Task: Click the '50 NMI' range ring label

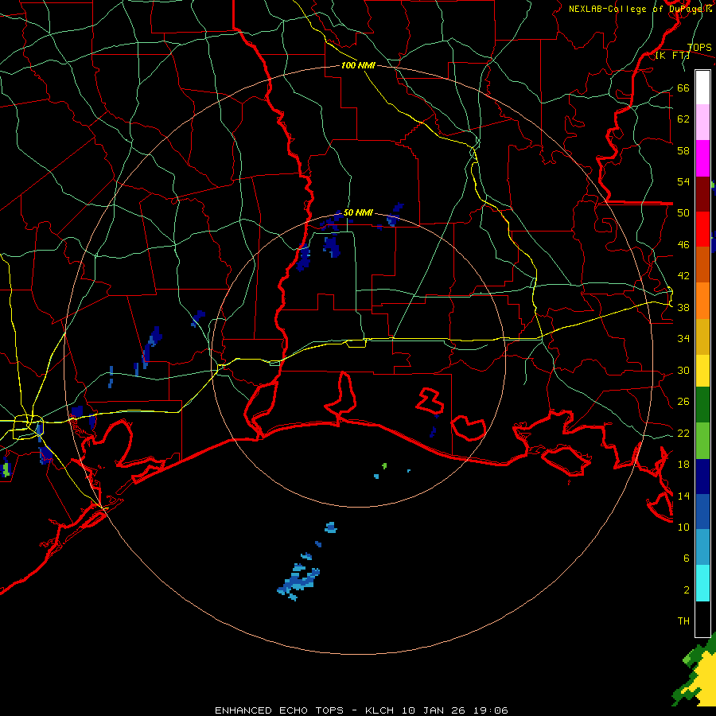Action: coord(358,212)
